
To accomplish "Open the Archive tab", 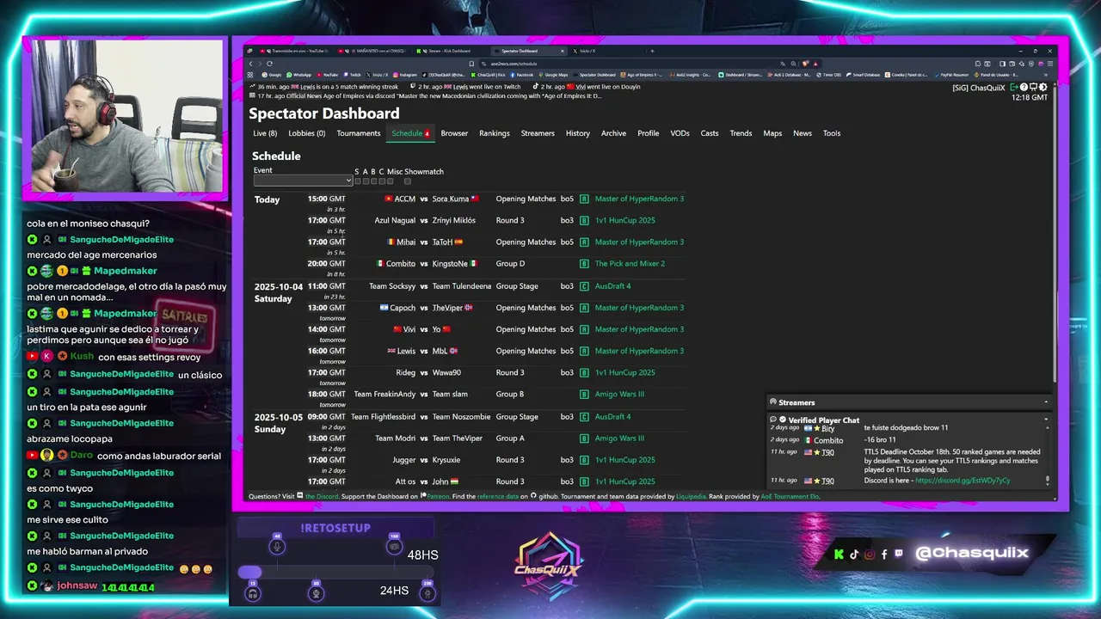I will pyautogui.click(x=613, y=133).
